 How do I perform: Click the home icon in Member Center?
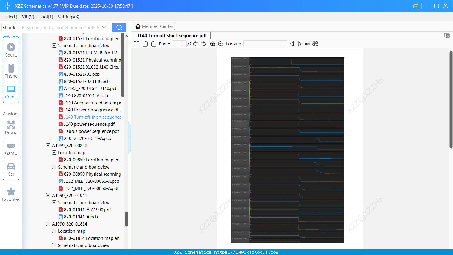coord(138,26)
